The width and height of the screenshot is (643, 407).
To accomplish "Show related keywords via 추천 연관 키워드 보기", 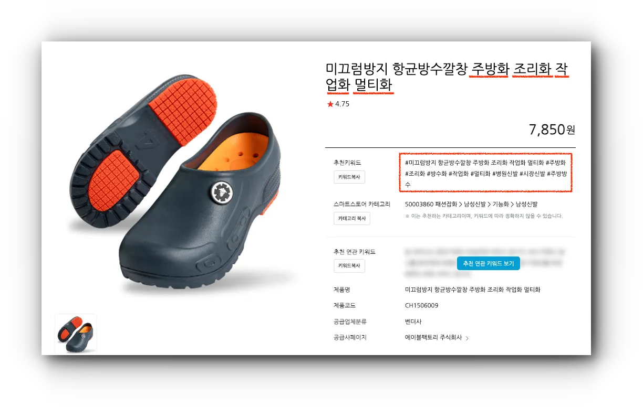I will click(x=488, y=263).
